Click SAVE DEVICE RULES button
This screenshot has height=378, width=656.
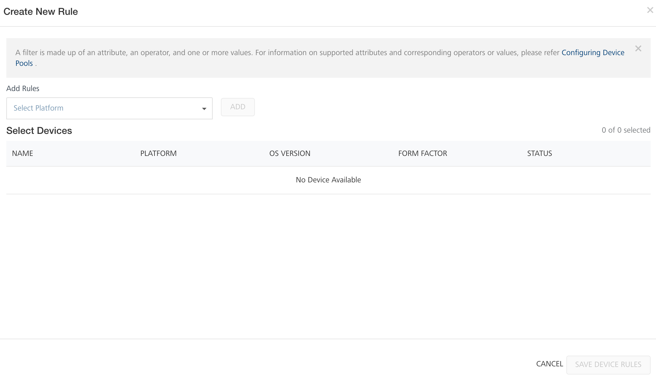[608, 364]
